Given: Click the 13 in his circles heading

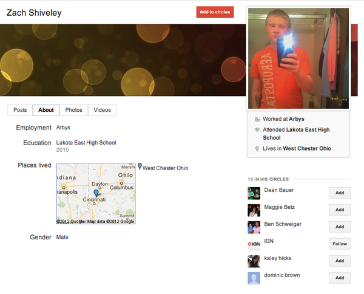Looking at the screenshot, I should coord(268,179).
